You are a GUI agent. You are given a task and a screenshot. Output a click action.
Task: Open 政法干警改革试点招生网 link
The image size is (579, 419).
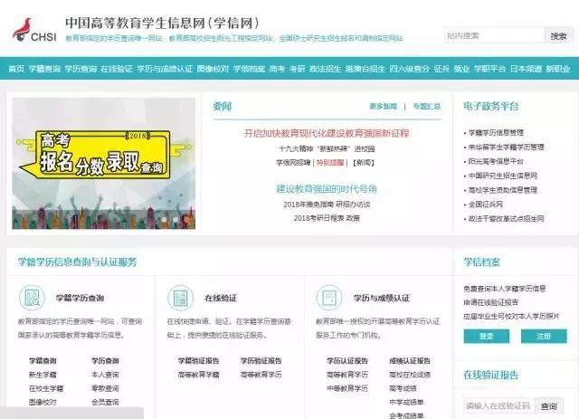point(507,219)
